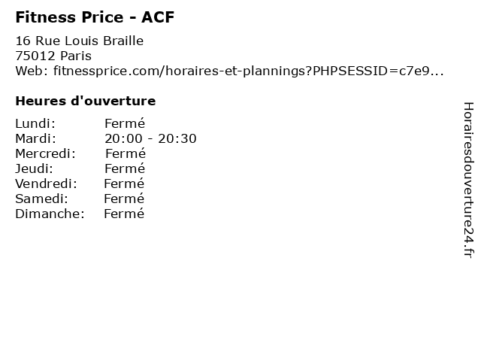Click the 16 Rue Louis Braille address
This screenshot has height=361, width=481.
pyautogui.click(x=80, y=41)
